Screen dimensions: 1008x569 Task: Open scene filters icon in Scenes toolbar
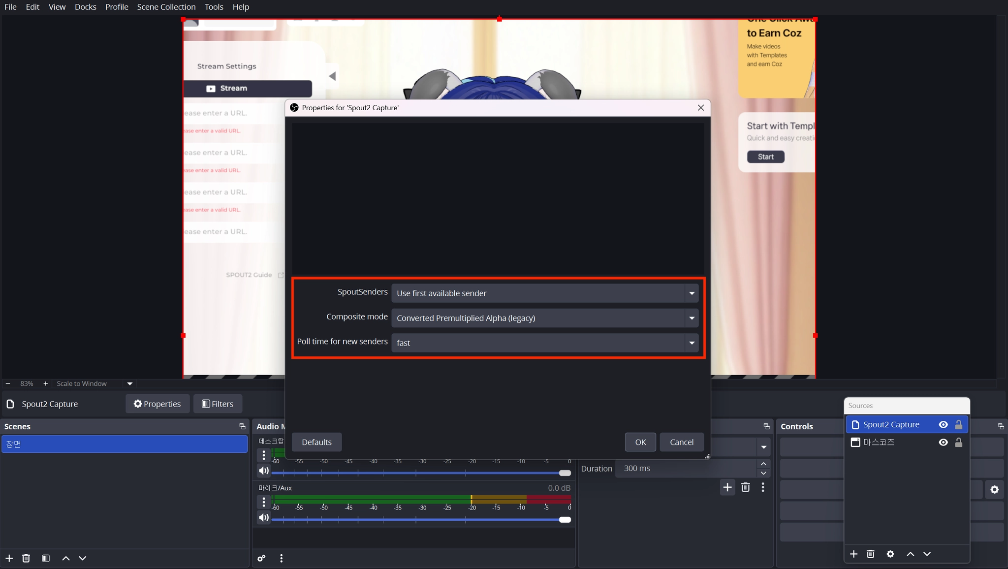click(x=46, y=558)
